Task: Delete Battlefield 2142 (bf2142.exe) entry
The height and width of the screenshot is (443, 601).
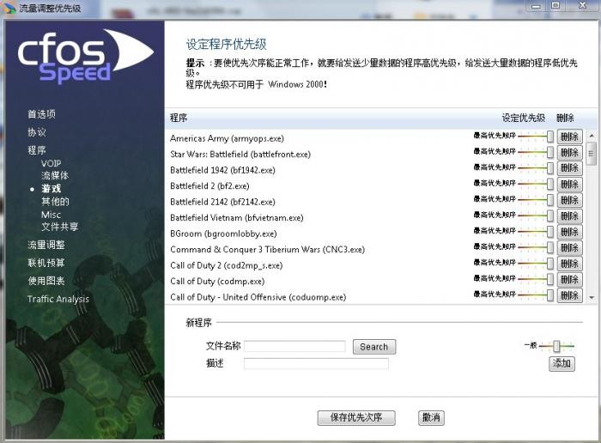Action: point(569,200)
